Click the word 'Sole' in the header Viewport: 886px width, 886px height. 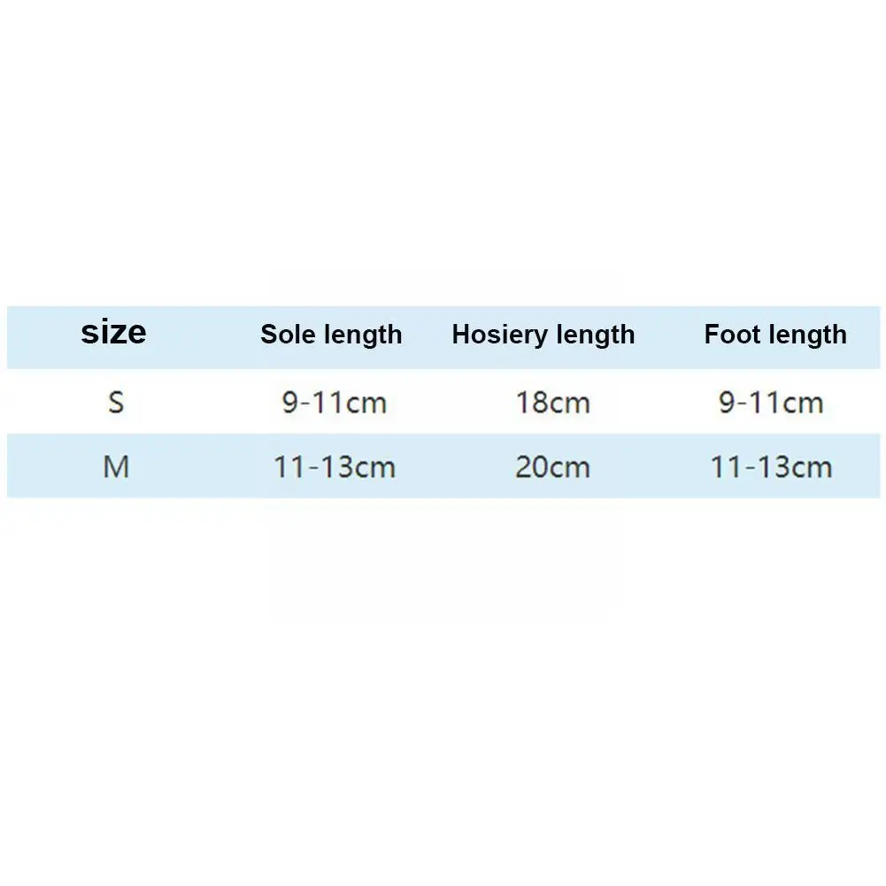(289, 335)
